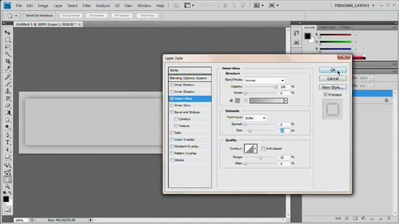Select the Rectangular Marquee tool
The image size is (399, 224).
(x=7, y=40)
